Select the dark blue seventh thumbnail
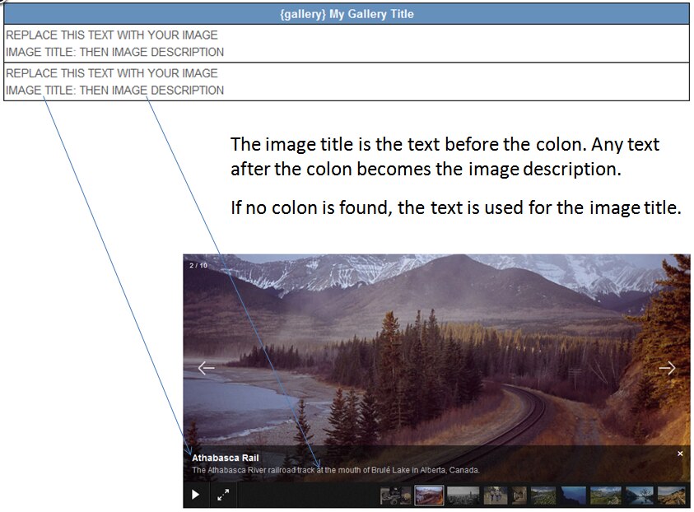694x512 pixels. [574, 495]
